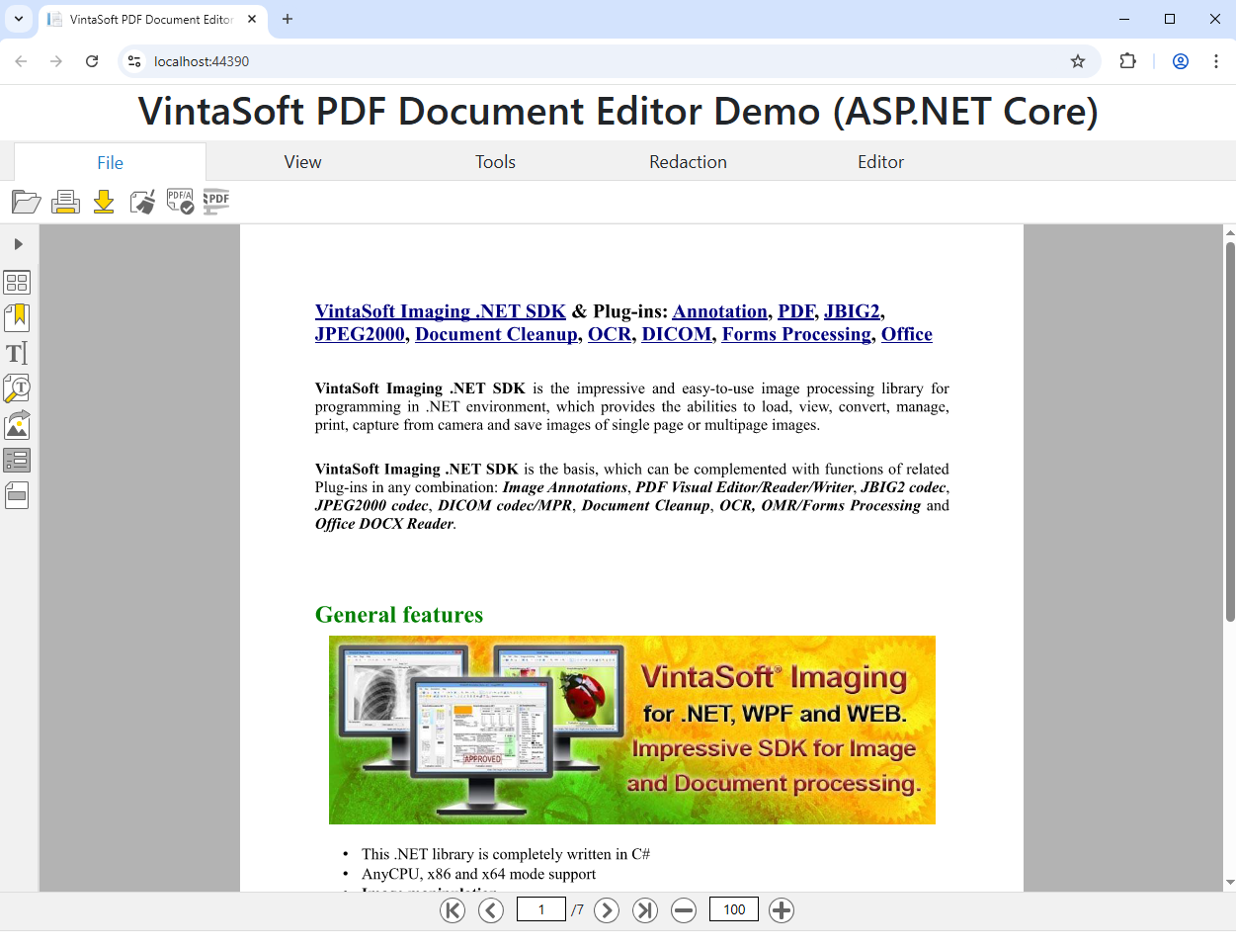1236x947 pixels.
Task: Switch to the View tab
Action: tap(302, 162)
